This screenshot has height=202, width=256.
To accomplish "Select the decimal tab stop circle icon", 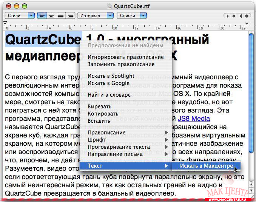I will [x=247, y=16].
